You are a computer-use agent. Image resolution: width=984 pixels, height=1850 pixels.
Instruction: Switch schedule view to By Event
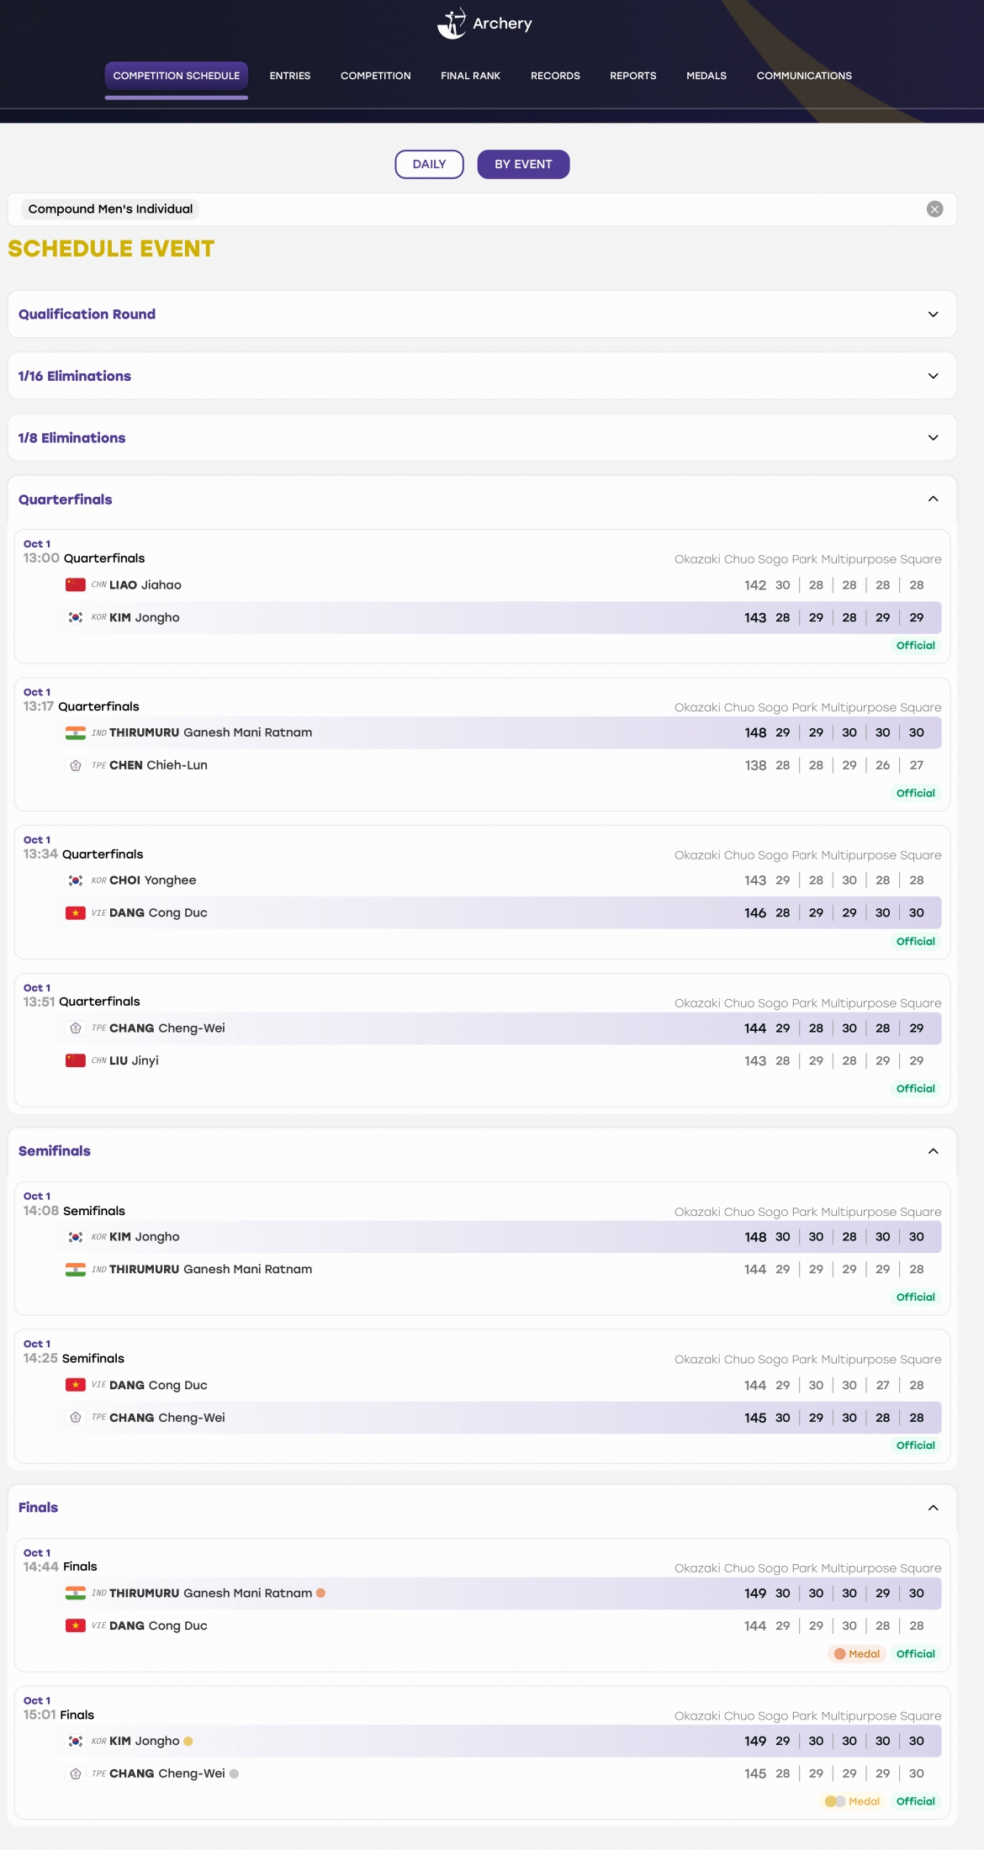[x=523, y=164]
